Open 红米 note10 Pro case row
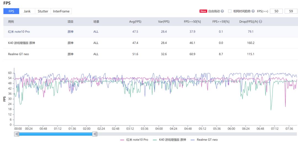This screenshot has height=142, width=298. click(x=19, y=32)
